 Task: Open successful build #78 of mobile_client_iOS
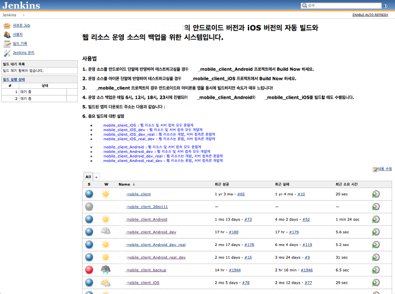(x=246, y=282)
